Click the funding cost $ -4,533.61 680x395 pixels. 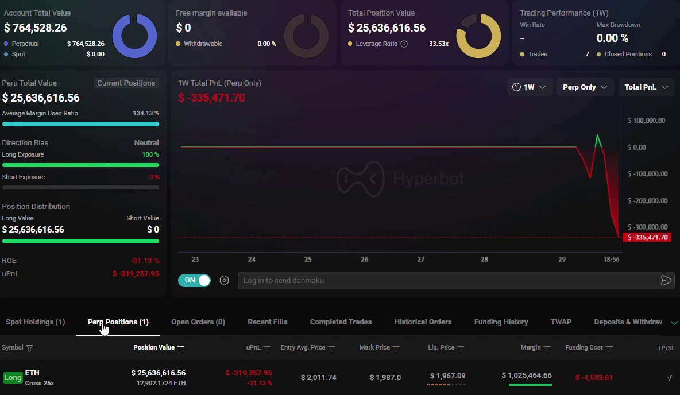coord(594,378)
